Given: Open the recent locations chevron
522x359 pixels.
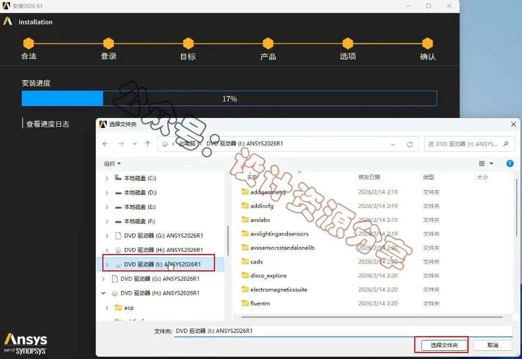Looking at the screenshot, I should click(x=134, y=144).
